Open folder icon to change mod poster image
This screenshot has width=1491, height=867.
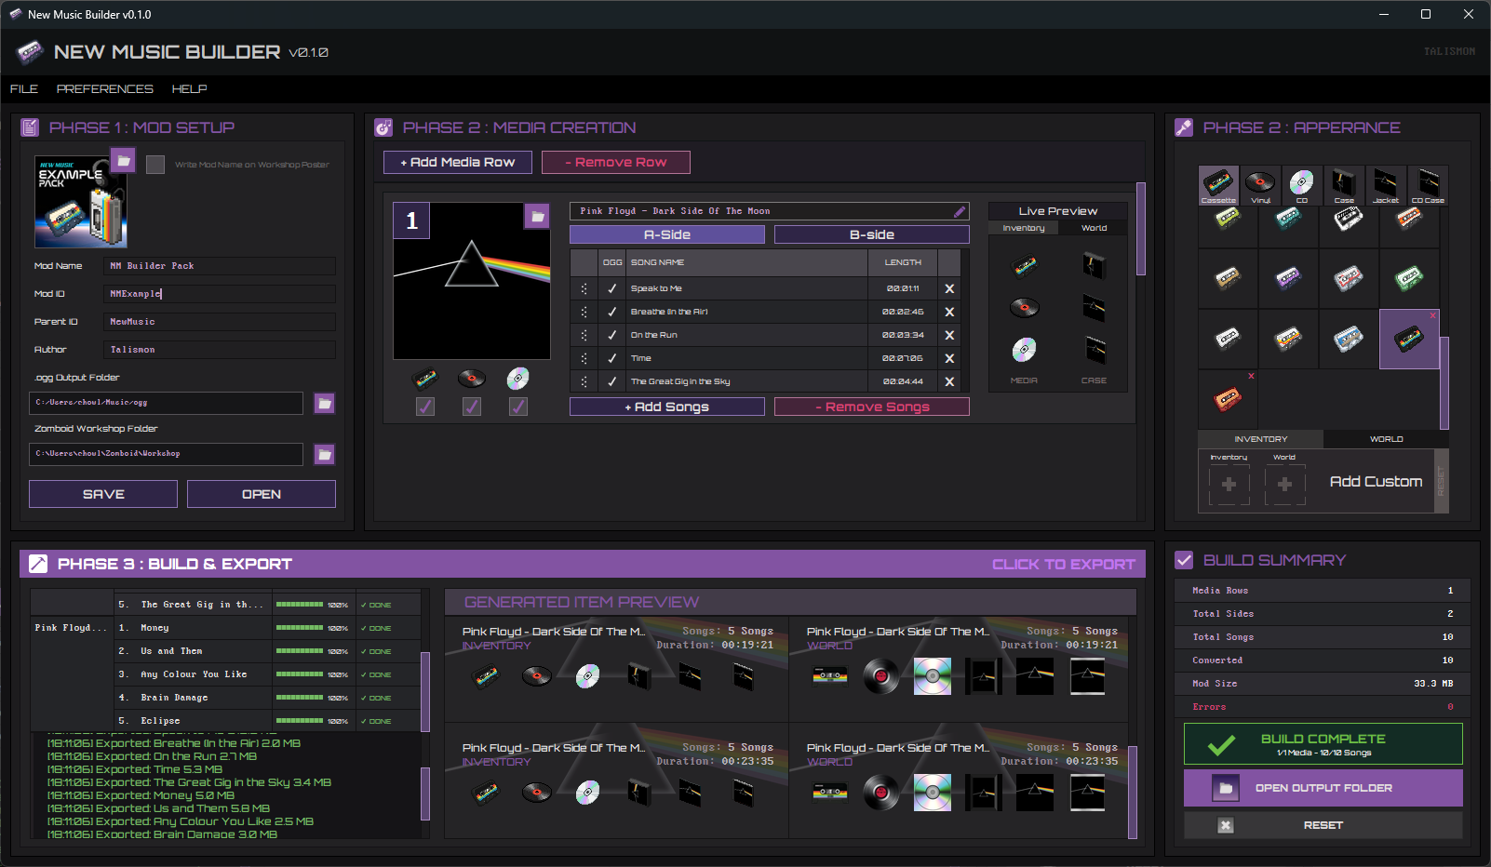pyautogui.click(x=123, y=160)
